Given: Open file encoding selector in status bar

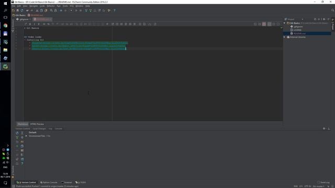Looking at the screenshot, I should point(308,186).
